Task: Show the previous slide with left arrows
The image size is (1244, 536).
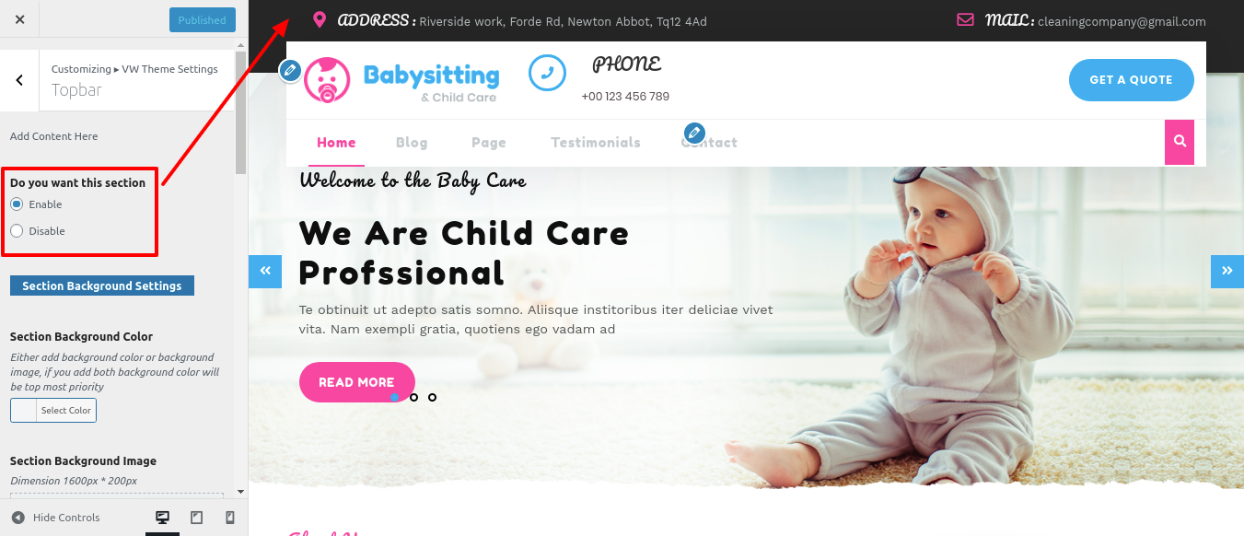Action: click(x=265, y=271)
